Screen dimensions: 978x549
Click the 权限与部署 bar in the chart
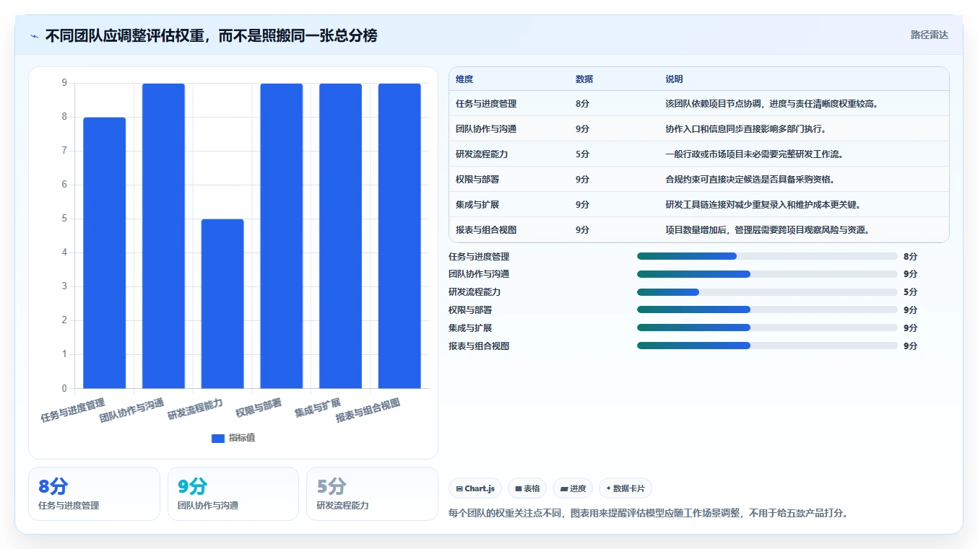(x=282, y=236)
